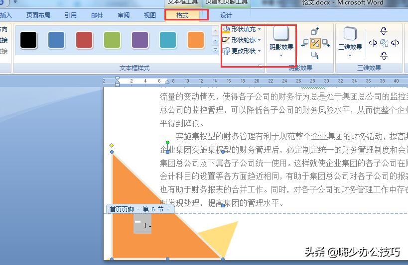This screenshot has height=265, width=408.
Task: Nudge shadow down
Action: click(315, 55)
